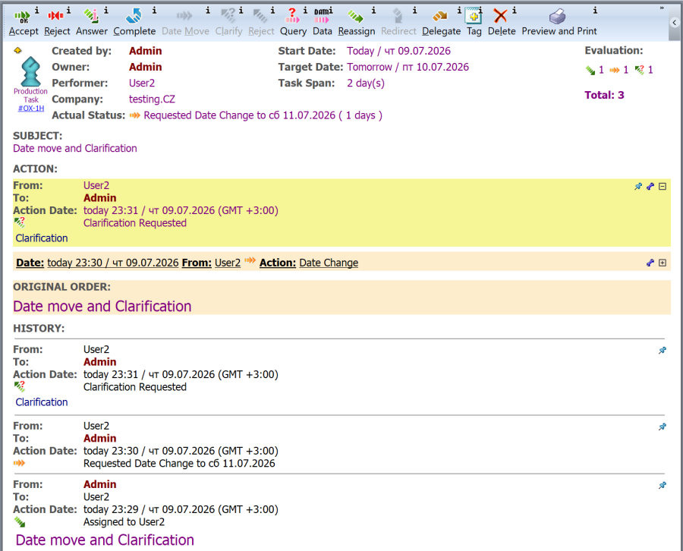The image size is (683, 551).
Task: Collapse side panel with left arrow
Action: 675,22
